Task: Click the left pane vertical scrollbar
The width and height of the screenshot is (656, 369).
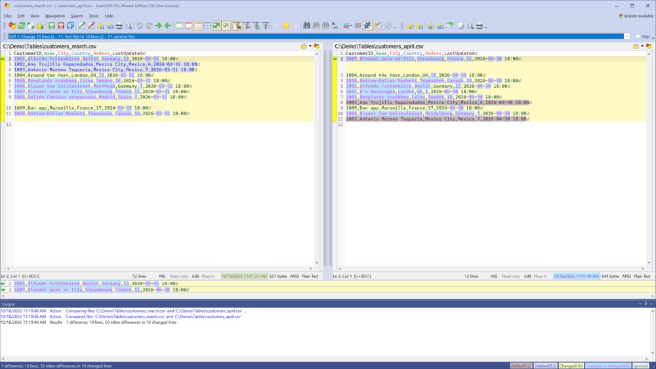Action: 317,159
